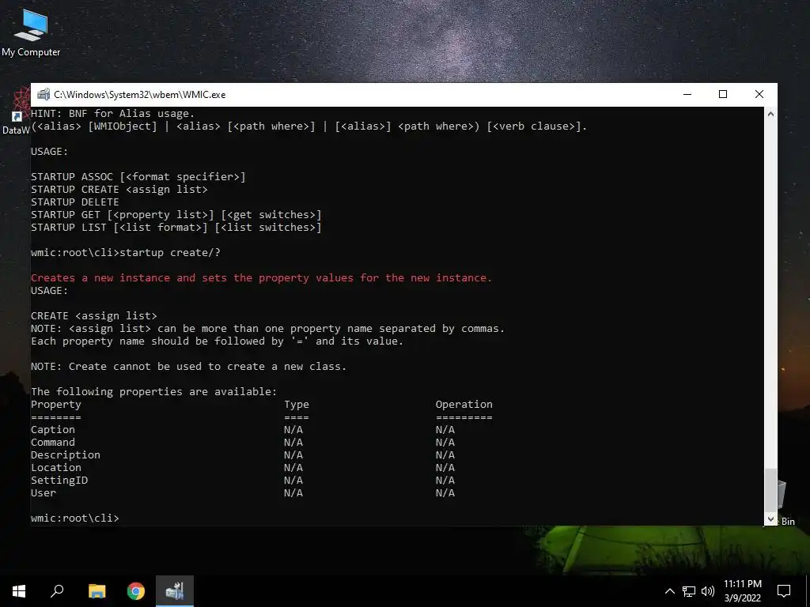Click the 'STARTUP LIST' usage line
The image size is (810, 607).
pos(176,227)
